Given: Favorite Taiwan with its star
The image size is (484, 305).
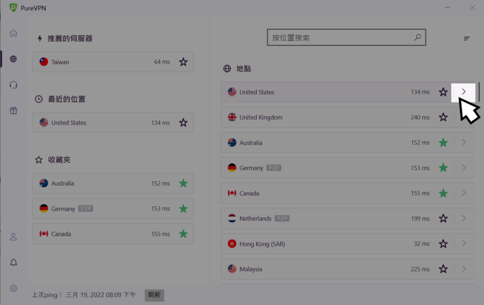Looking at the screenshot, I should (183, 62).
